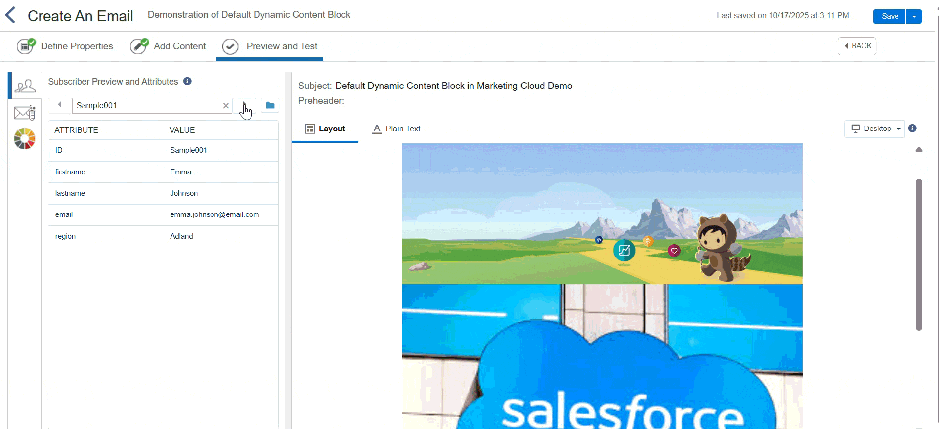Click the Sample001 subscriber input field
Image resolution: width=939 pixels, height=429 pixels.
(x=146, y=106)
